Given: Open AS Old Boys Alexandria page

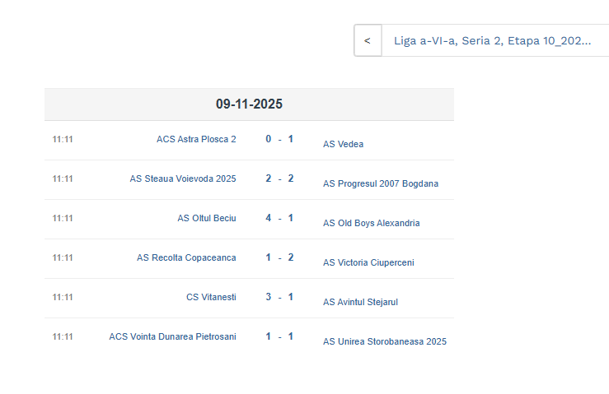Looking at the screenshot, I should coord(371,223).
